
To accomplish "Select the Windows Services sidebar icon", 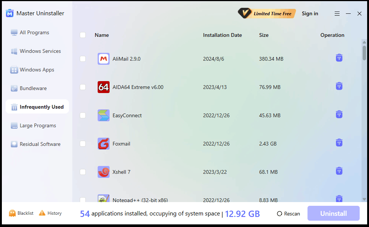I will tap(14, 51).
